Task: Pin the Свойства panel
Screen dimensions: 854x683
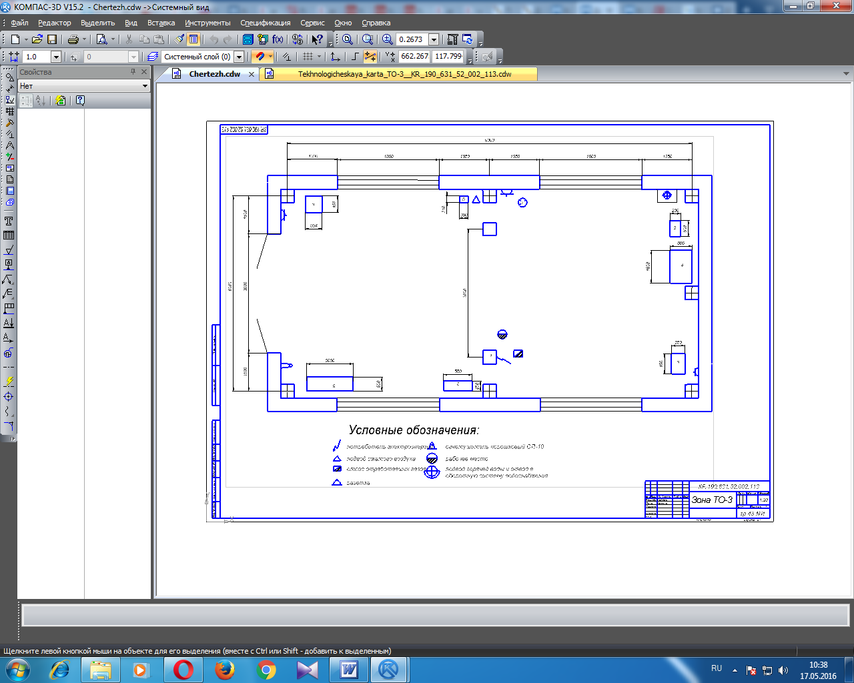Action: click(x=133, y=71)
